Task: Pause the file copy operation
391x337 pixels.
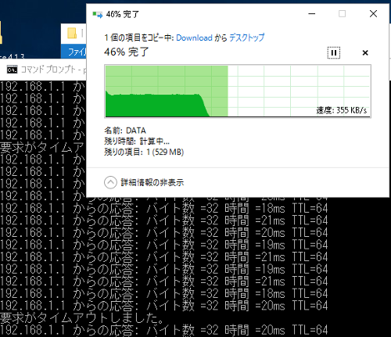Action: click(x=334, y=53)
